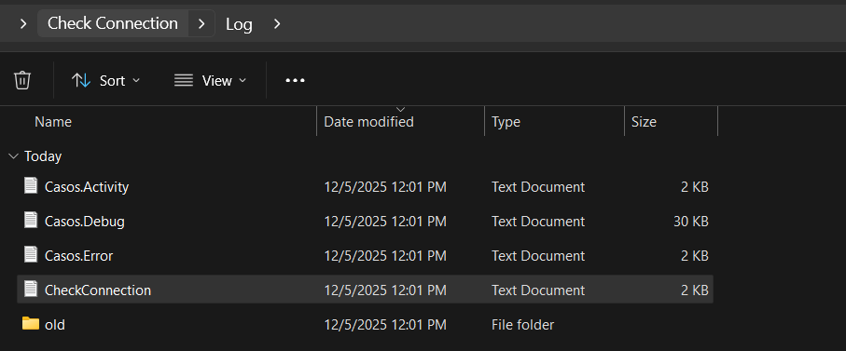This screenshot has width=846, height=351.
Task: Click Casos.Debug file name
Action: (x=85, y=222)
